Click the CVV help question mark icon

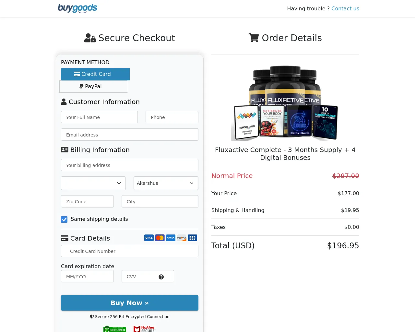tap(161, 277)
